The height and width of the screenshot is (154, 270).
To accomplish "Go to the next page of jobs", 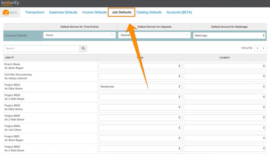I will click(x=264, y=48).
